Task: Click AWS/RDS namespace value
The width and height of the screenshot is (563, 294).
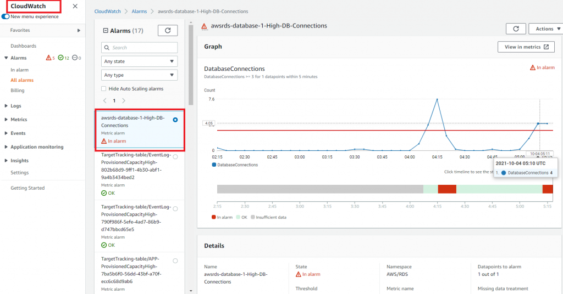Action: coord(397,274)
